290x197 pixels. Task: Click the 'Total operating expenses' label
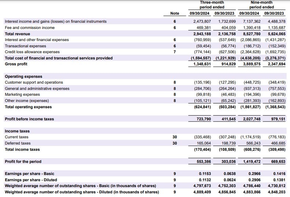point(28,107)
